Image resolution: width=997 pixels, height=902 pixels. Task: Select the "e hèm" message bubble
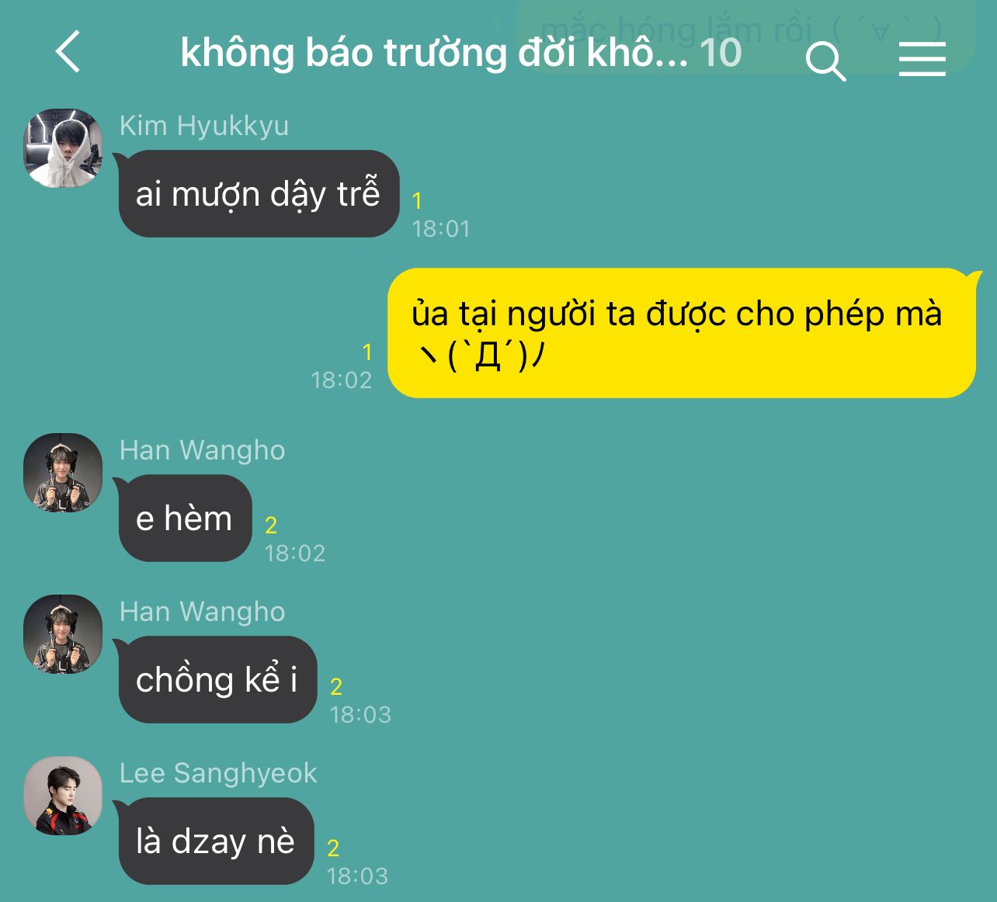pyautogui.click(x=185, y=518)
